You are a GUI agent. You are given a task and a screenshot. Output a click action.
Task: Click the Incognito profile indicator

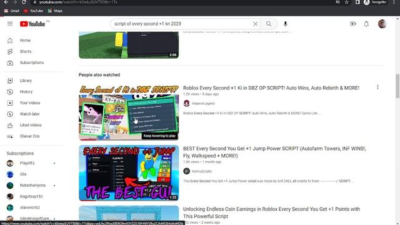point(375,2)
